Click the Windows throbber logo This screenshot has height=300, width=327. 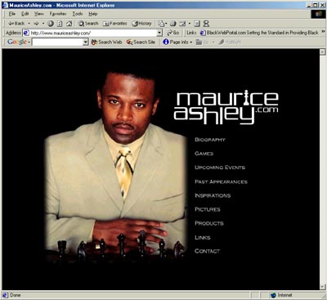click(318, 14)
